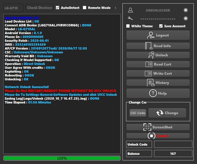Uncheck the Save Account checkbox

click(x=161, y=26)
